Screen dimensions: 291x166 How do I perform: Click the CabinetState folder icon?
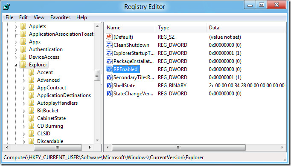point(32,118)
